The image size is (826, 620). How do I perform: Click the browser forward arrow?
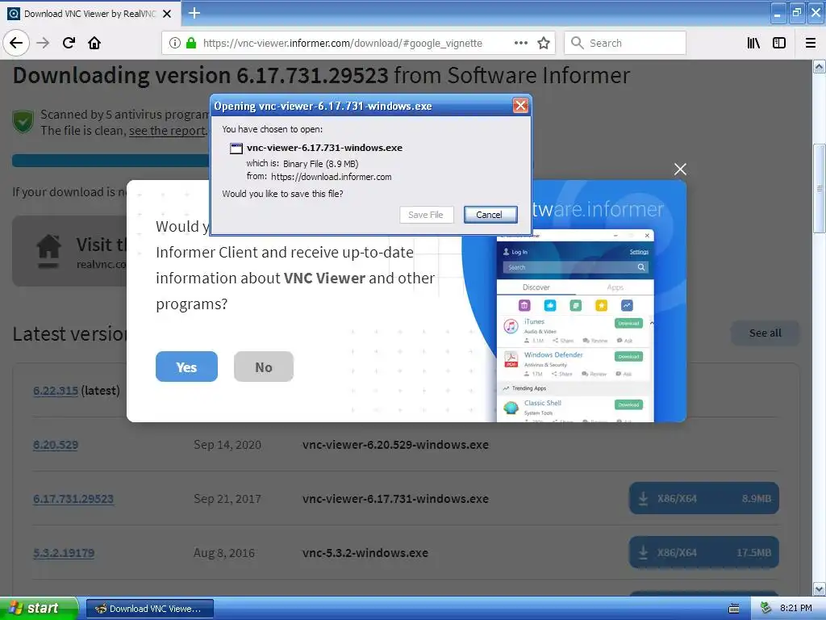tap(43, 43)
